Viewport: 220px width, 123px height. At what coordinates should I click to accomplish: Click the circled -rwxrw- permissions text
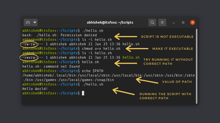tap(29, 57)
